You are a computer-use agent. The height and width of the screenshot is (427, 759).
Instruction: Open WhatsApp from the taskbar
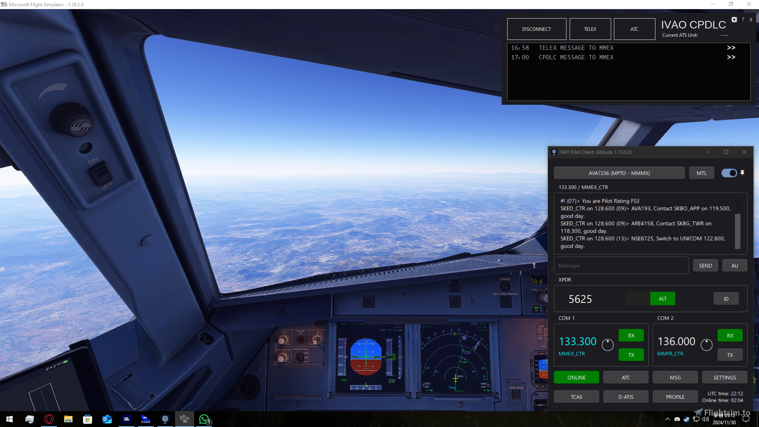204,419
